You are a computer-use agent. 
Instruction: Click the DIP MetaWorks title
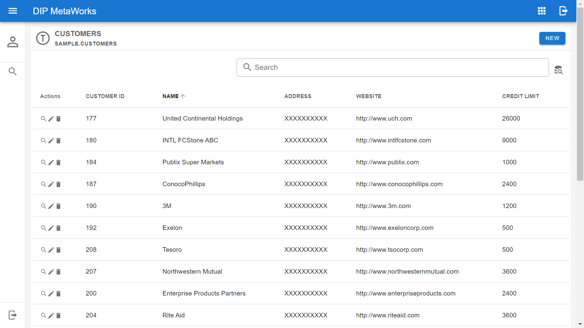[x=64, y=11]
